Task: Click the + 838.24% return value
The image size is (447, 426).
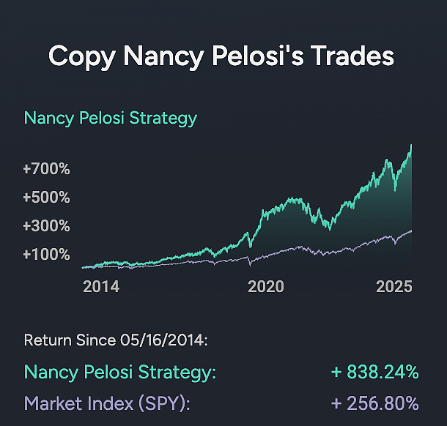Action: [375, 372]
